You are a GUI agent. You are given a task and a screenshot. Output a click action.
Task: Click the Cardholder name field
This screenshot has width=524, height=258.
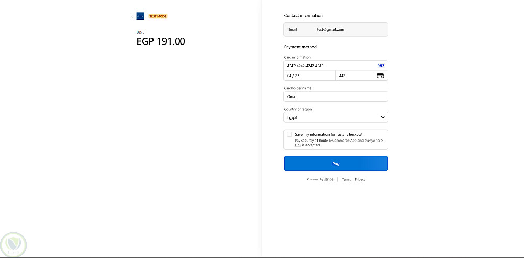335,96
